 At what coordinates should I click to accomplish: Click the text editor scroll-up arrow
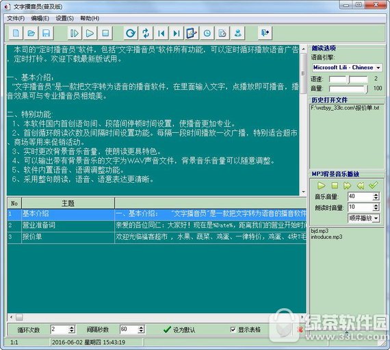click(x=303, y=49)
